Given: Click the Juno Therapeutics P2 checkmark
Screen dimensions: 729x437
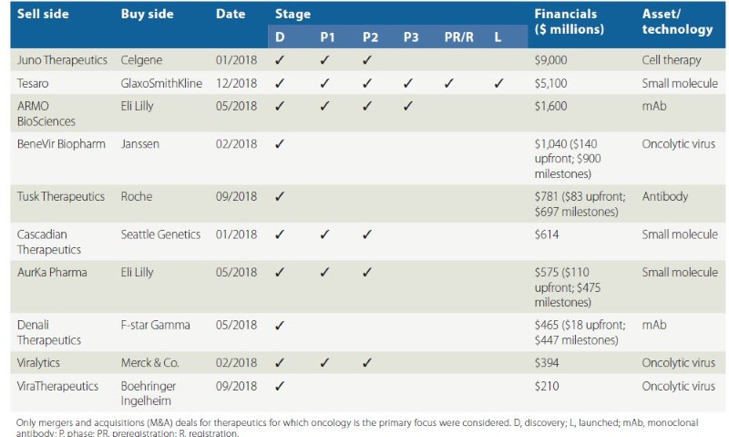Looking at the screenshot, I should click(367, 60).
